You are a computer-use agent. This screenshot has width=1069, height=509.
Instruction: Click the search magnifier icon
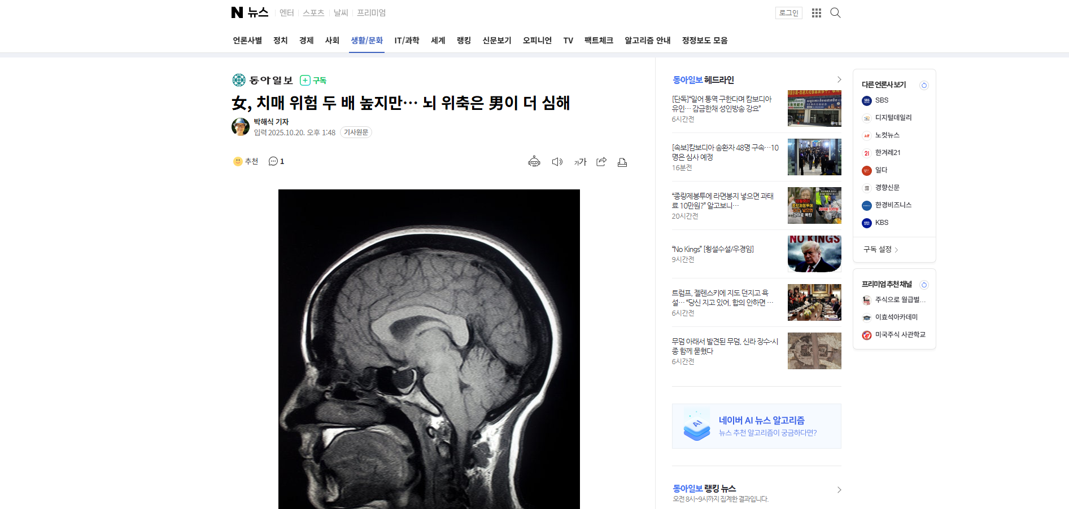835,13
